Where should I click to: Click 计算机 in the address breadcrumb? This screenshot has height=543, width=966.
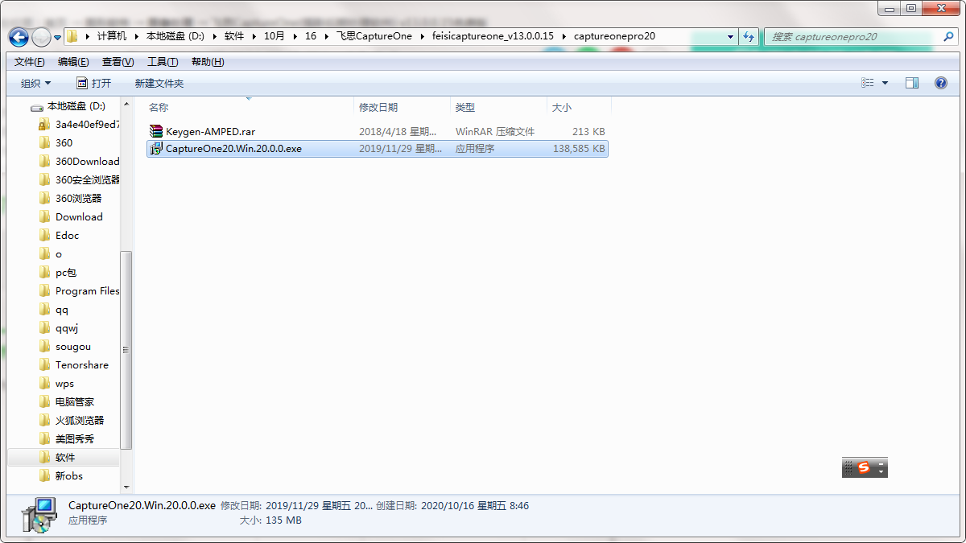(111, 36)
